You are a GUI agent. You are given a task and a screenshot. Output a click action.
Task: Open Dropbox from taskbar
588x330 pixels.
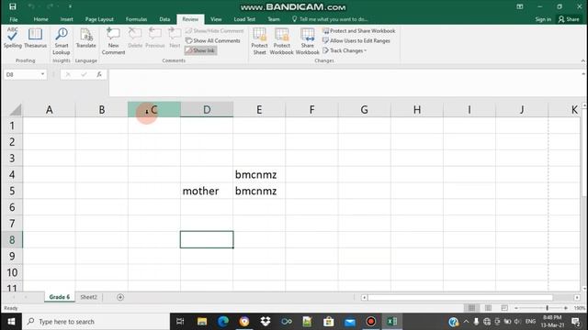tap(266, 322)
